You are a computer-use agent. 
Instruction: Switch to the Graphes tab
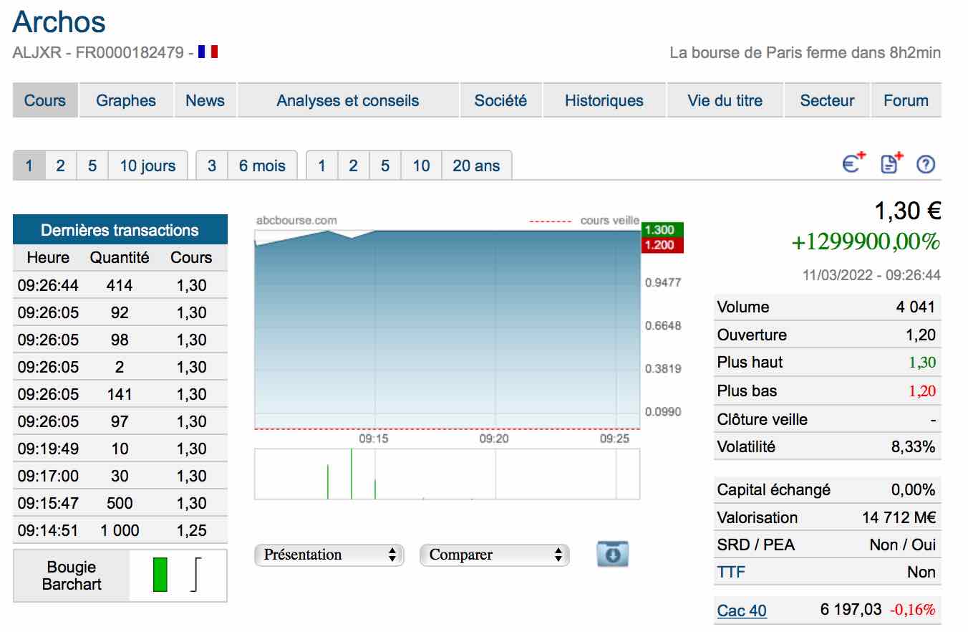[126, 100]
